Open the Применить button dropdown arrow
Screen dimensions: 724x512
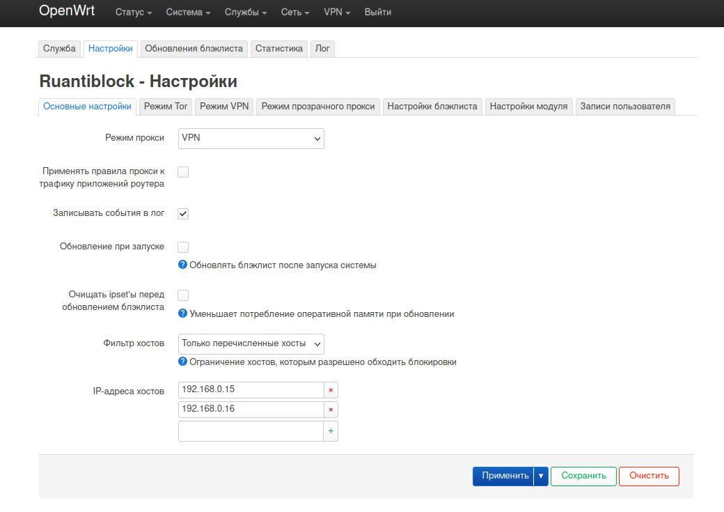(x=541, y=476)
